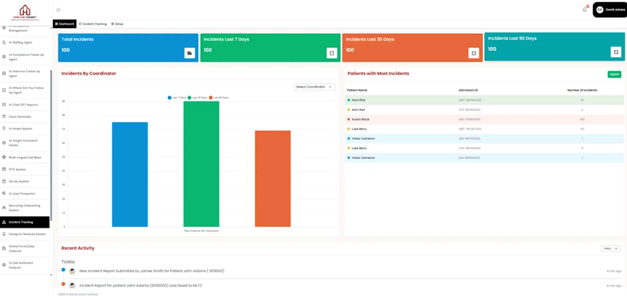
Task: Open the notification bell icon
Action: tap(585, 9)
